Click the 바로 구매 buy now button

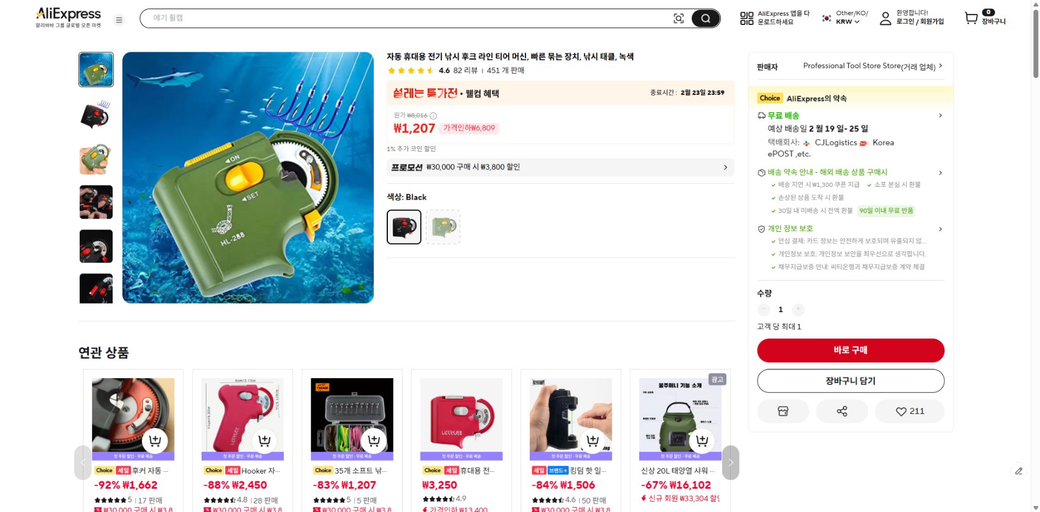point(850,350)
